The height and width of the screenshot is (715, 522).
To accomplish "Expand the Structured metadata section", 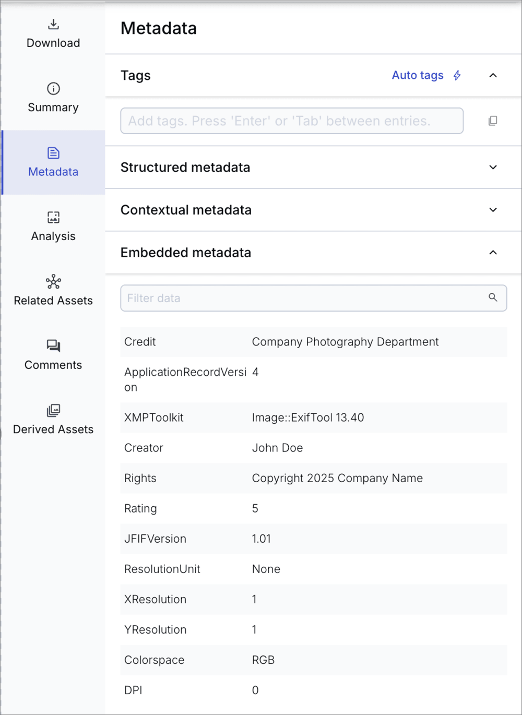I will click(x=493, y=167).
